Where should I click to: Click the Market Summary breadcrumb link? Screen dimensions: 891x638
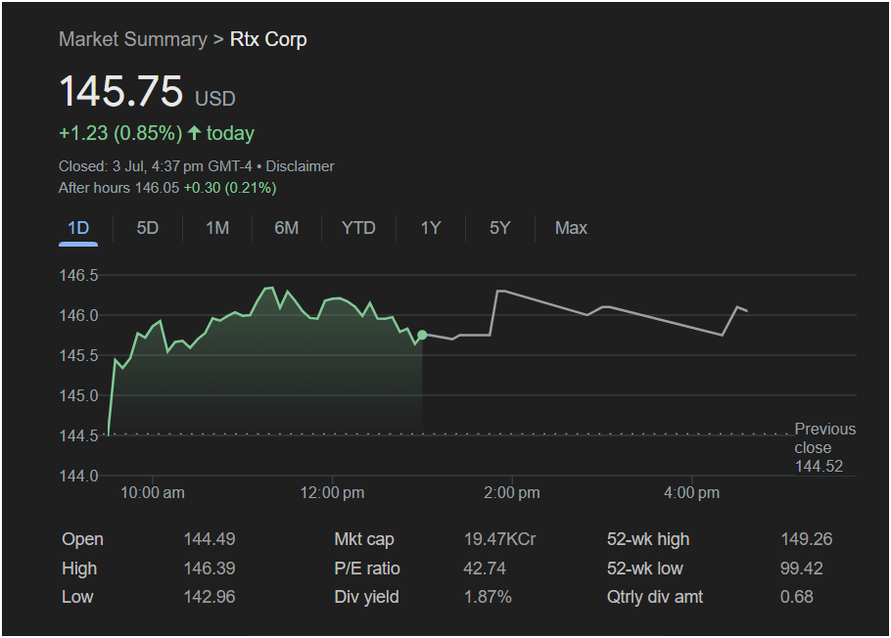pos(133,39)
